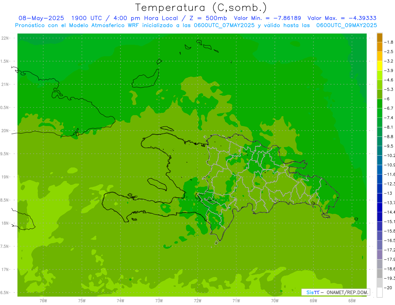
Task: Click the '70W' longitude label
Action: (275, 301)
